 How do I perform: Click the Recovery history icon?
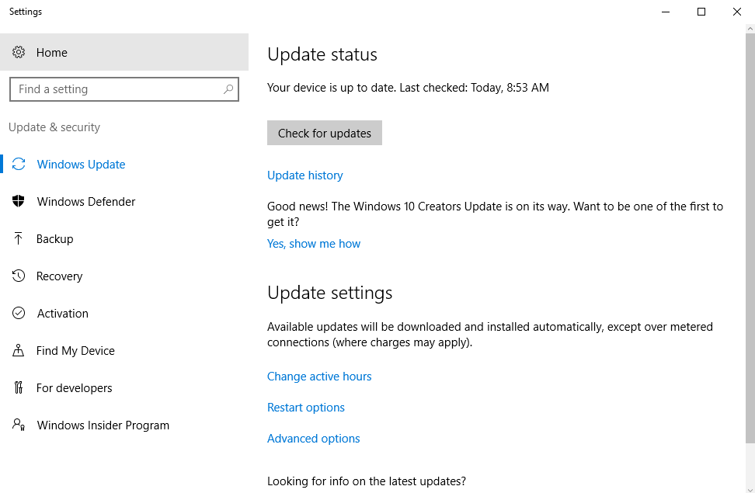pyautogui.click(x=19, y=276)
